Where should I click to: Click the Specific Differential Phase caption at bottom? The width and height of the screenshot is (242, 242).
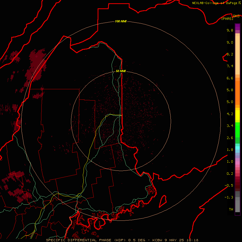point(122,240)
